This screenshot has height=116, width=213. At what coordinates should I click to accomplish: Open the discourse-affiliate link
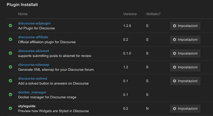coord(33,37)
